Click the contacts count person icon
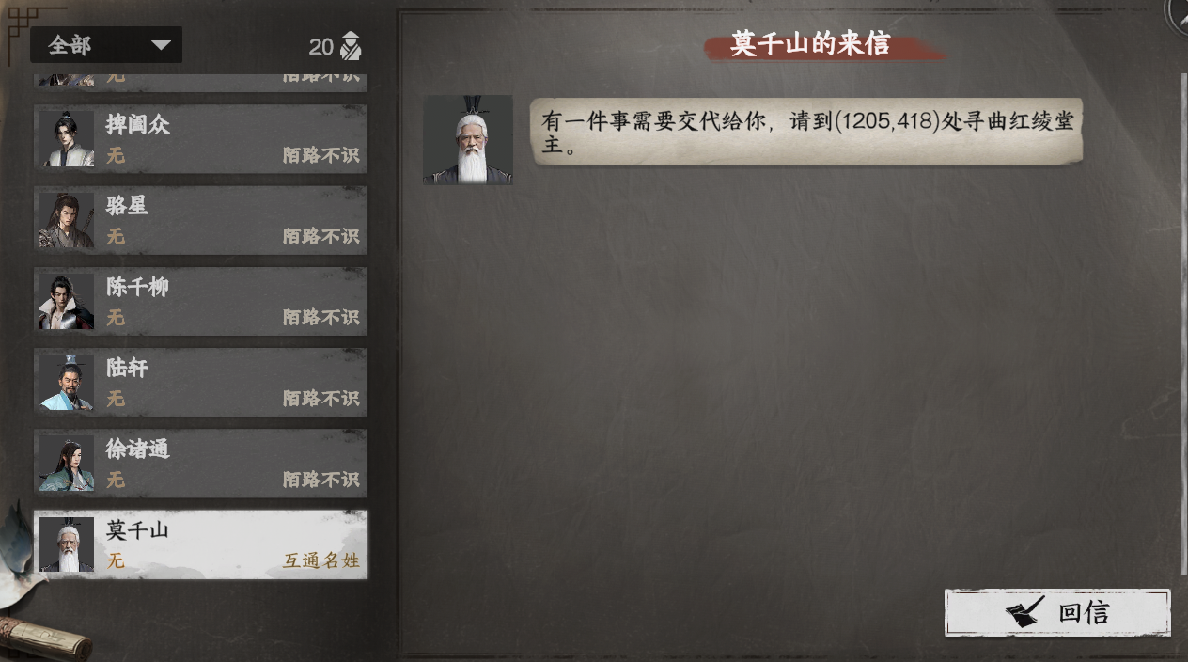Viewport: 1188px width, 662px height. (x=351, y=46)
